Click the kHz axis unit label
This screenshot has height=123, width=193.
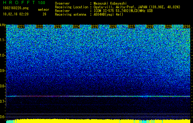3,25
